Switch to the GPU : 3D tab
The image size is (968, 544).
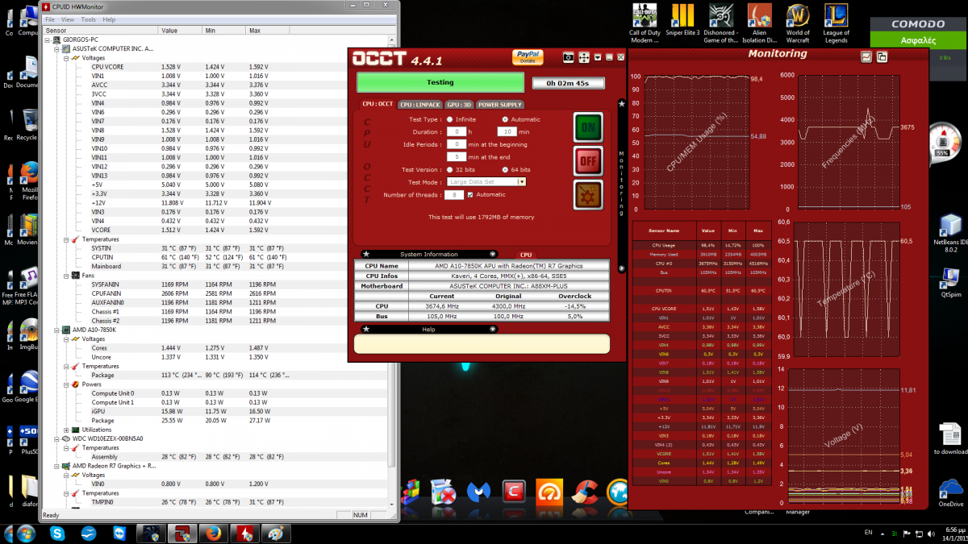click(457, 104)
